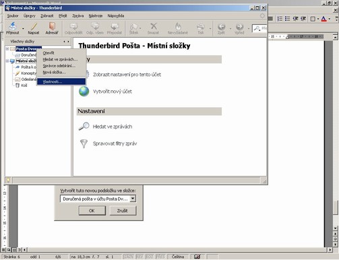This screenshot has width=339, height=260.
Task: Open the dropdown arrow beside Přijmout
Action: pyautogui.click(x=23, y=29)
